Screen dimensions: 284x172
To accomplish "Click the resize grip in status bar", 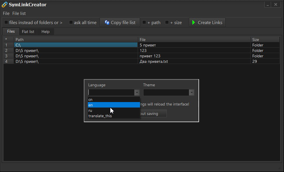I will tap(279, 168).
